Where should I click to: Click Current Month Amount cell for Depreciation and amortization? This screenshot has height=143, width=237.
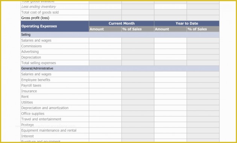[105, 108]
